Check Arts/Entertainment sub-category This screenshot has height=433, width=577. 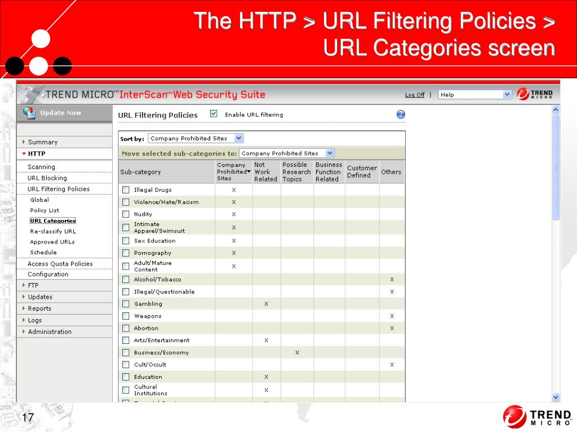coord(126,340)
